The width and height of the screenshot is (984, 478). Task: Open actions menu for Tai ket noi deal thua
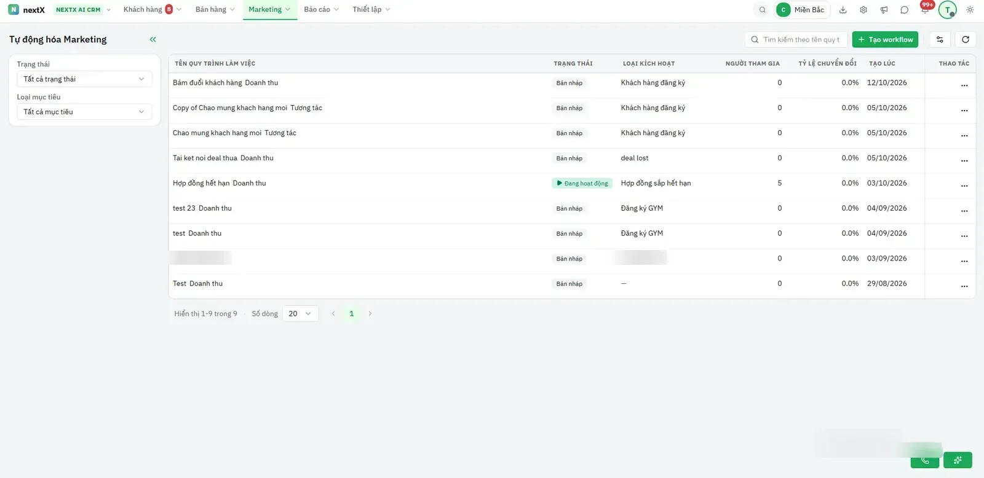coord(964,160)
